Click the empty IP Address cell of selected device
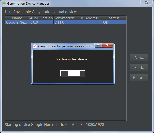154x133 pixels. tap(90, 22)
